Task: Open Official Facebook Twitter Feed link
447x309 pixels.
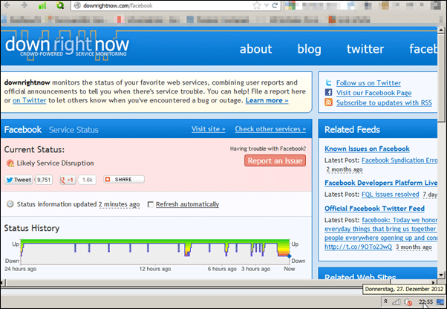Action: coord(374,209)
